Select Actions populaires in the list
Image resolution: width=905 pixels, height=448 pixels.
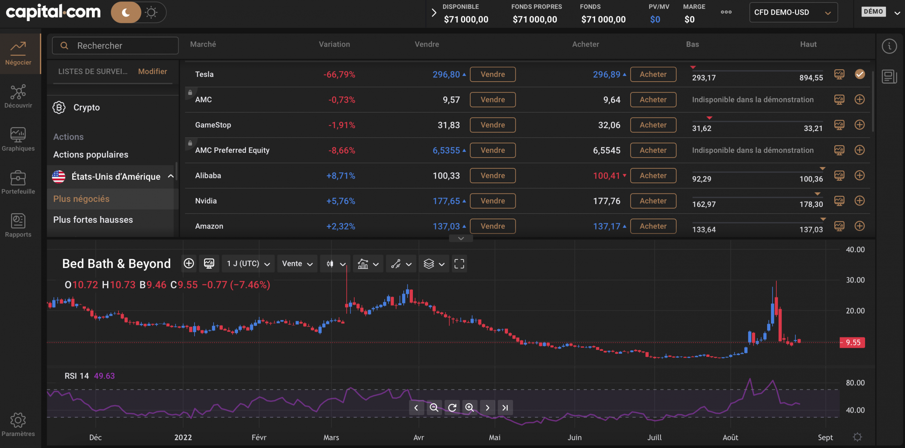(91, 155)
